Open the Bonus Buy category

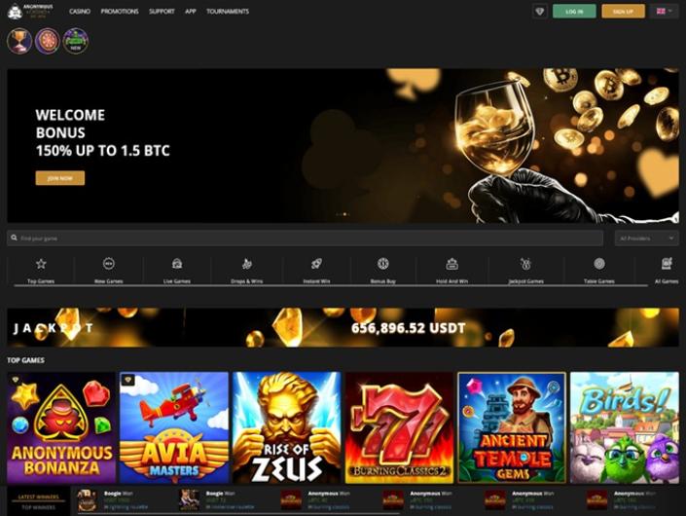(x=382, y=271)
